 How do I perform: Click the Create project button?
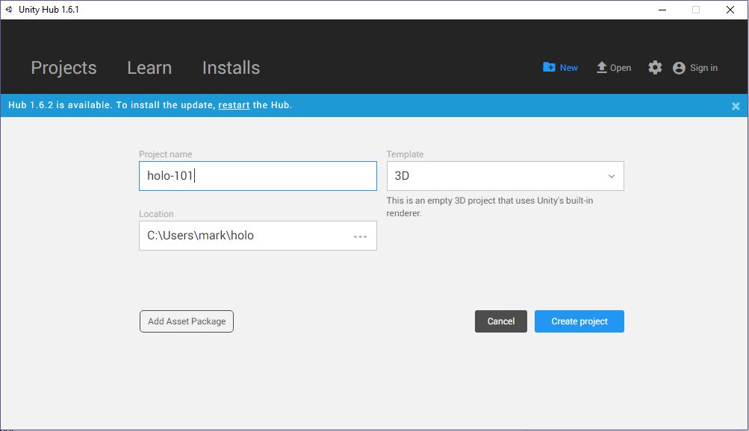coord(579,321)
